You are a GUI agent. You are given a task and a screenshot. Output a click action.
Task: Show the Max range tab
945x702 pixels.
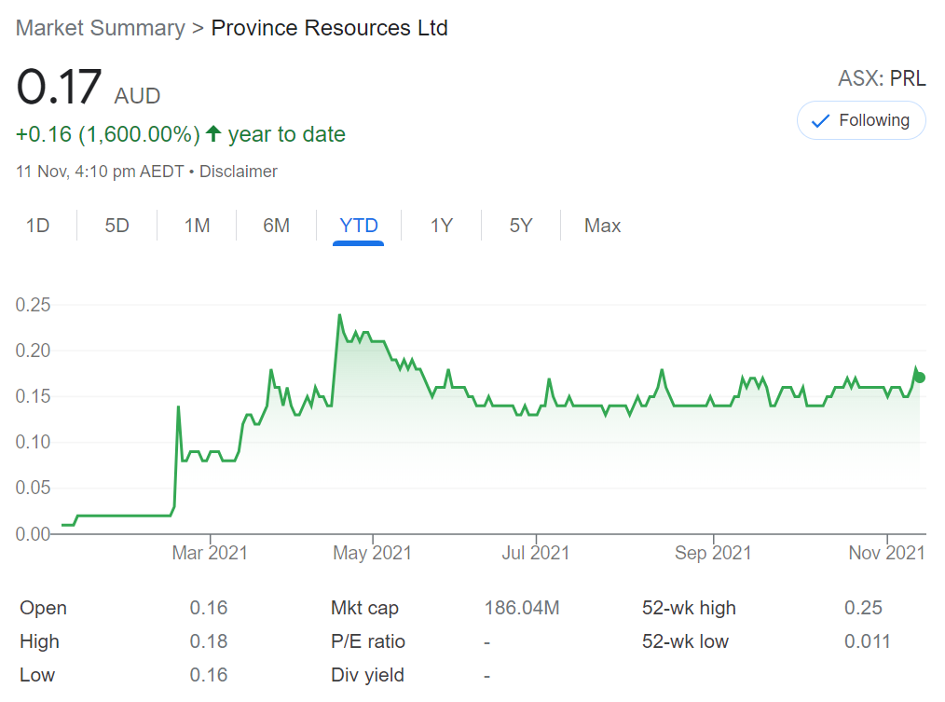tap(602, 226)
